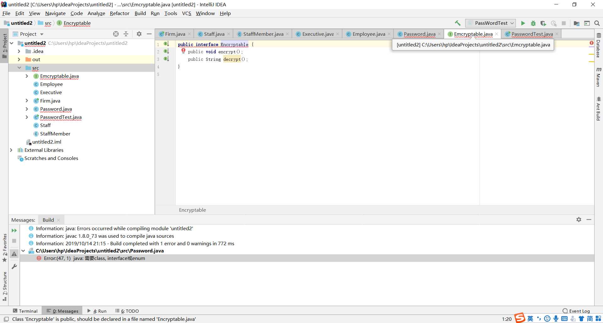Screen dimensions: 603x323
Task: Open Project panel settings gear
Action: pos(139,34)
